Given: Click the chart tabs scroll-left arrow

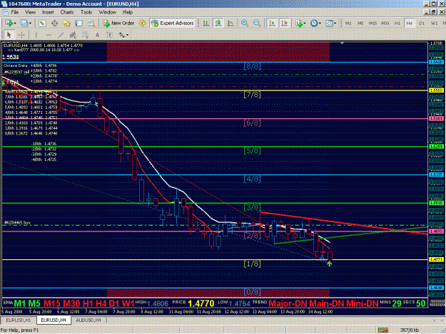Looking at the screenshot, I should (x=434, y=320).
